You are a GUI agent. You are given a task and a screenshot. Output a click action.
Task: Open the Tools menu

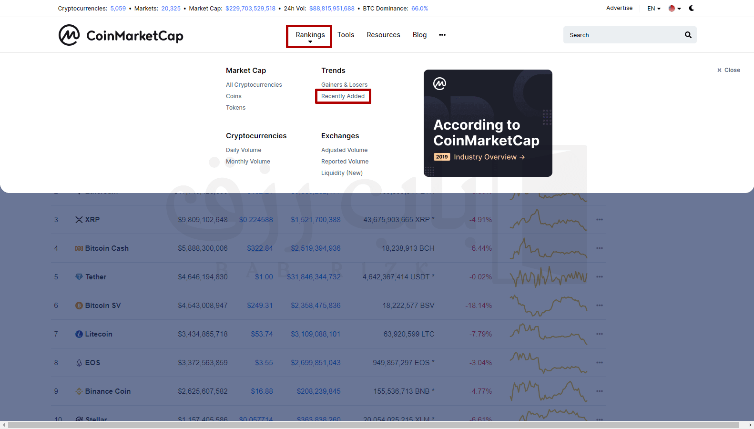tap(346, 35)
